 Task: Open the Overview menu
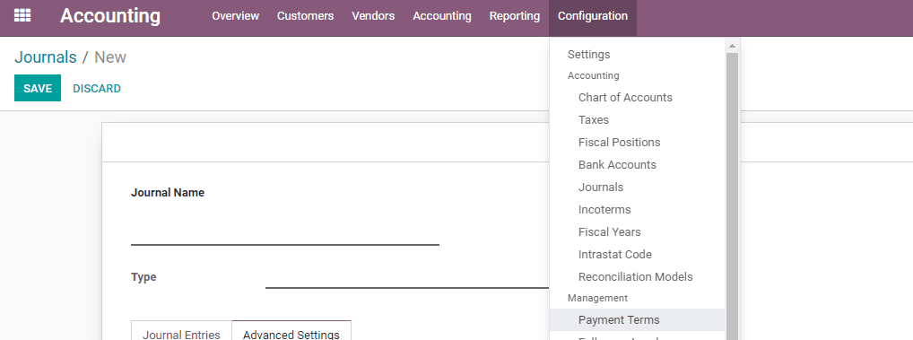[x=235, y=16]
